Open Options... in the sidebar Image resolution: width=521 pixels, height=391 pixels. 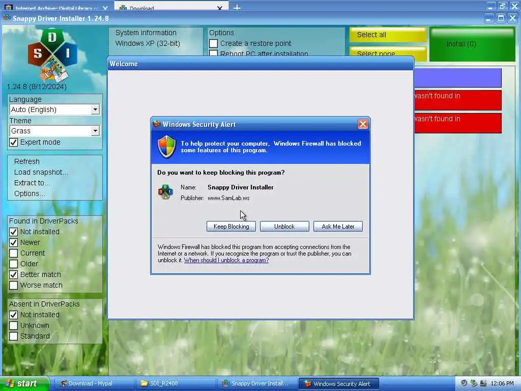(x=30, y=193)
